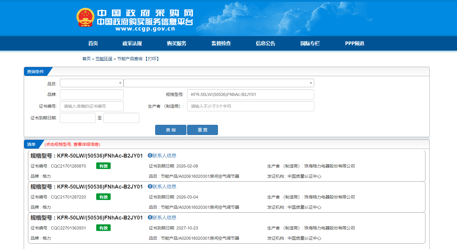This screenshot has height=249, width=457.
Task: Open 购买服务 navigation menu item
Action: 176,43
